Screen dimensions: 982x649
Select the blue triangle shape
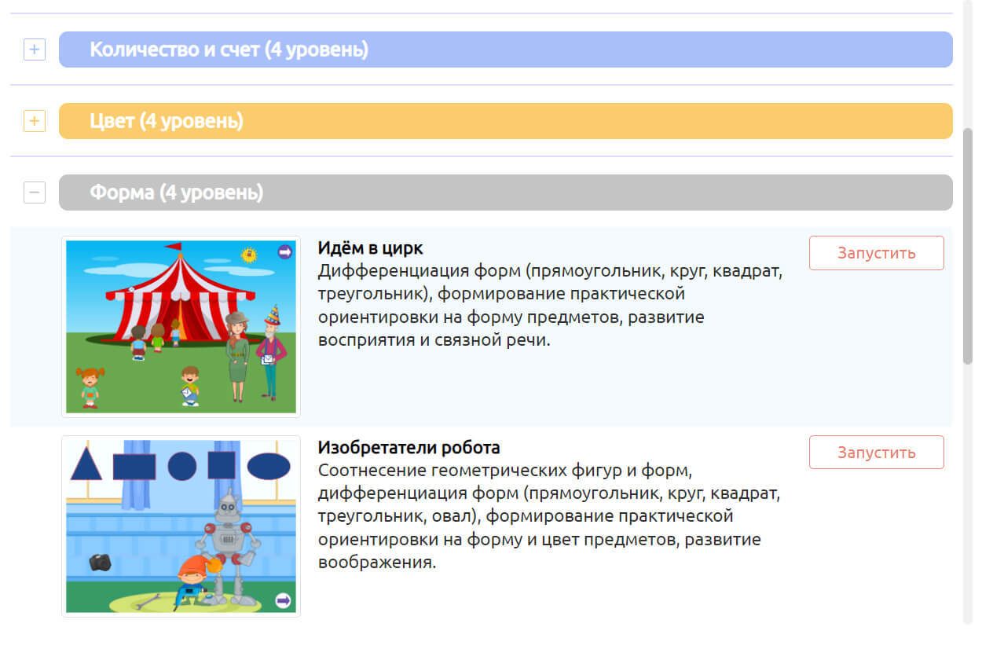pyautogui.click(x=86, y=464)
